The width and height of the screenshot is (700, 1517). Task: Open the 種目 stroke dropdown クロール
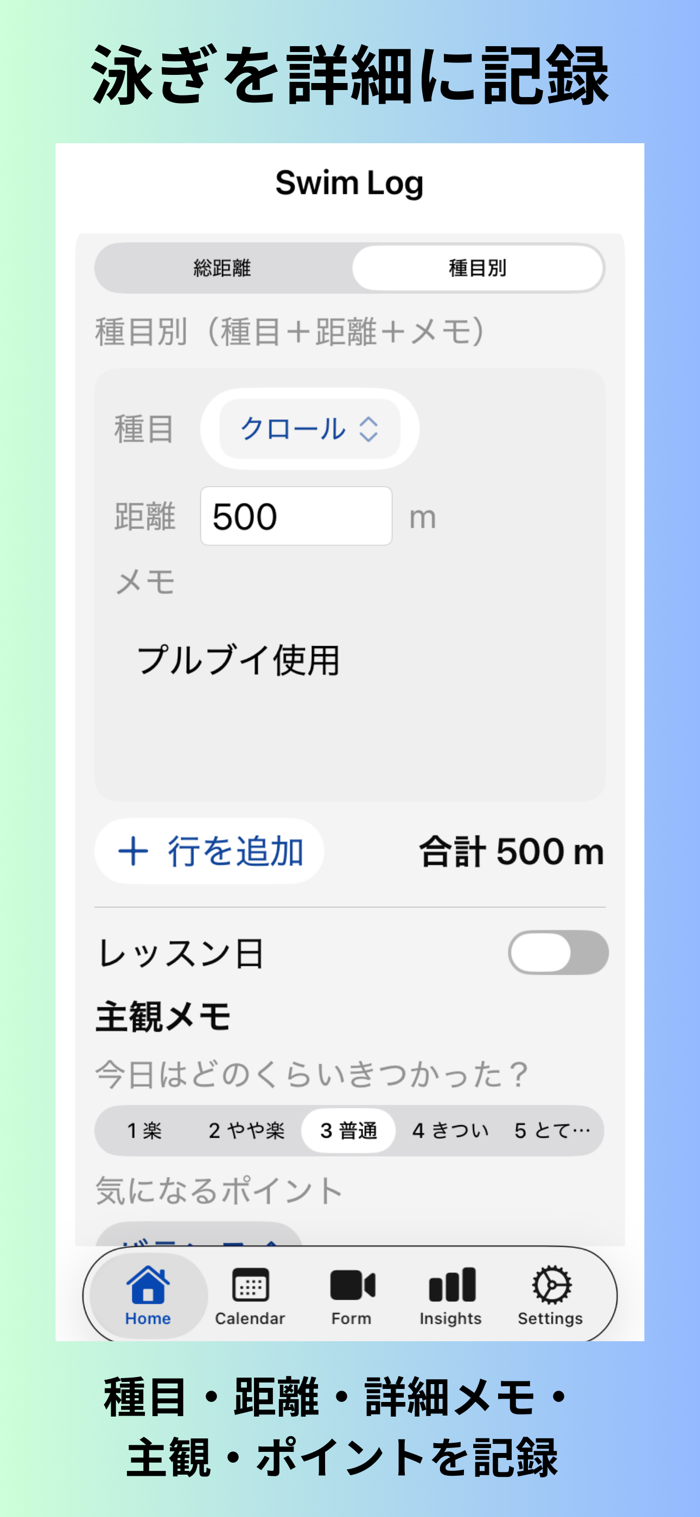point(309,429)
